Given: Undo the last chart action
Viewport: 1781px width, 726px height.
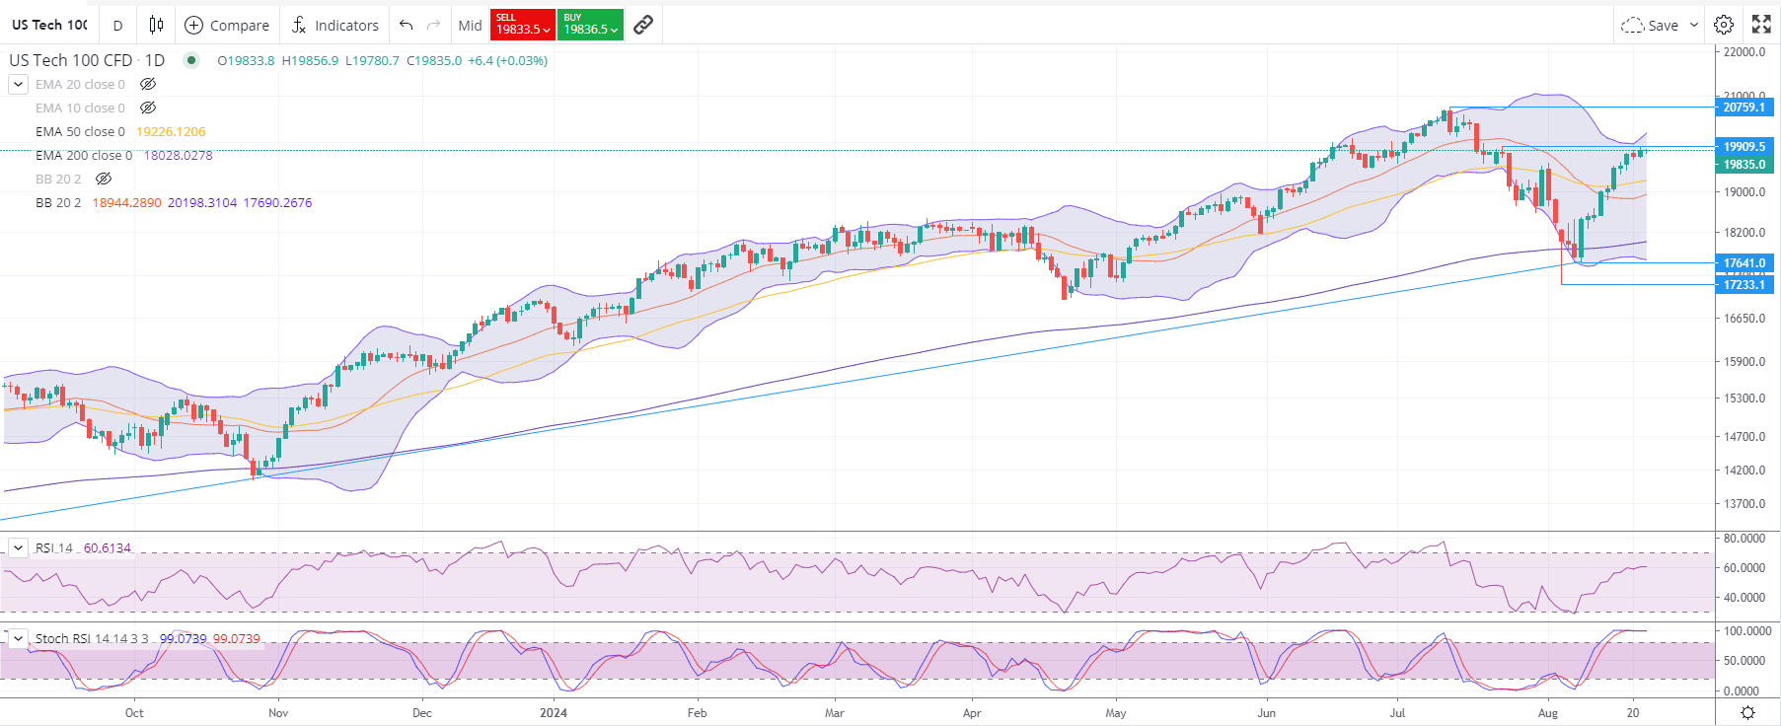Looking at the screenshot, I should (406, 25).
